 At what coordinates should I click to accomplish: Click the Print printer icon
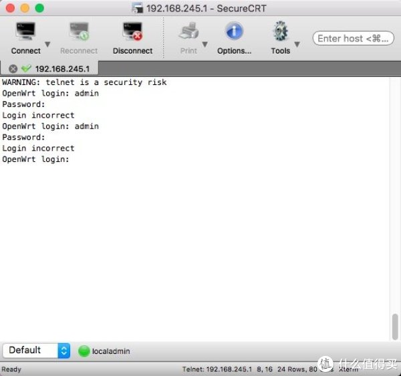188,31
